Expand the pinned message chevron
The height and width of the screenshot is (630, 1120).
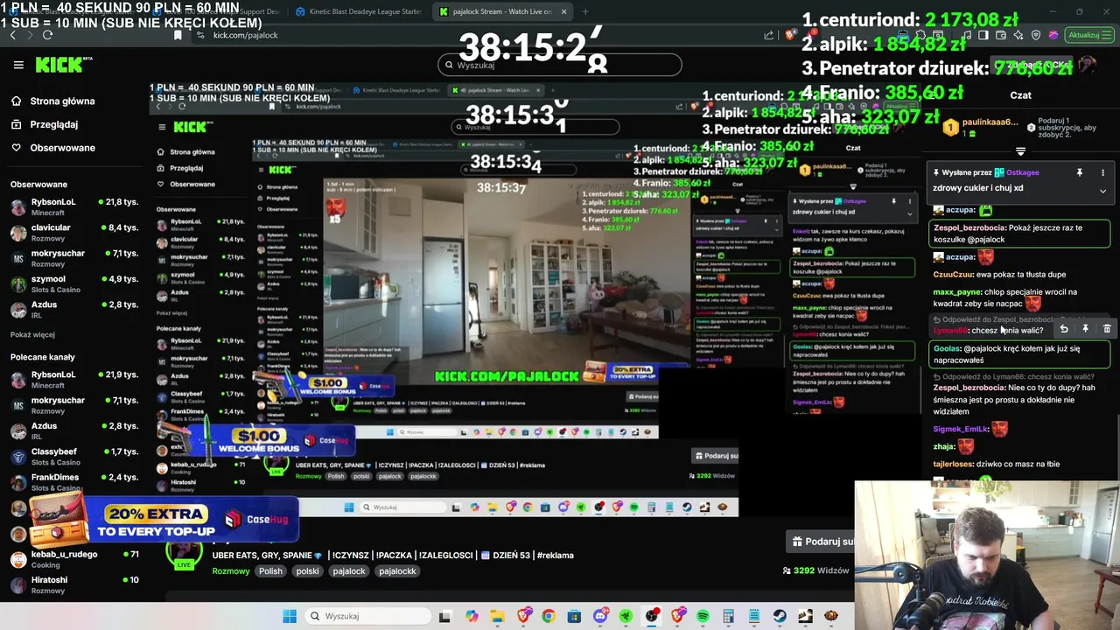tap(1102, 190)
